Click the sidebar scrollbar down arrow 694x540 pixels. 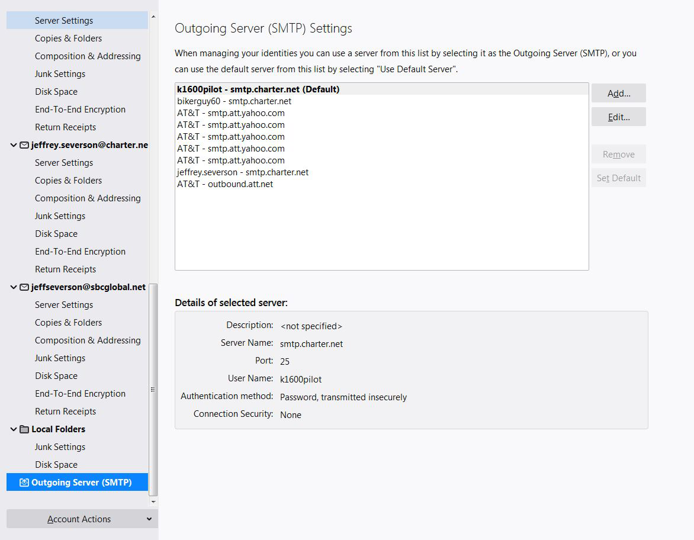coord(153,502)
